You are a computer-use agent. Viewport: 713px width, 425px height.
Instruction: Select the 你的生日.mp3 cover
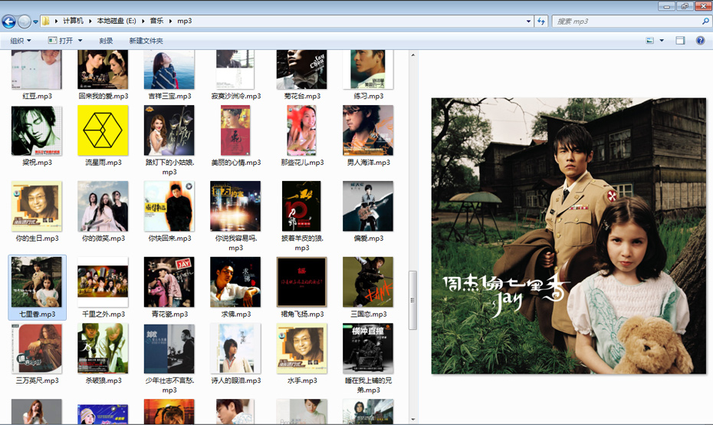pyautogui.click(x=36, y=206)
